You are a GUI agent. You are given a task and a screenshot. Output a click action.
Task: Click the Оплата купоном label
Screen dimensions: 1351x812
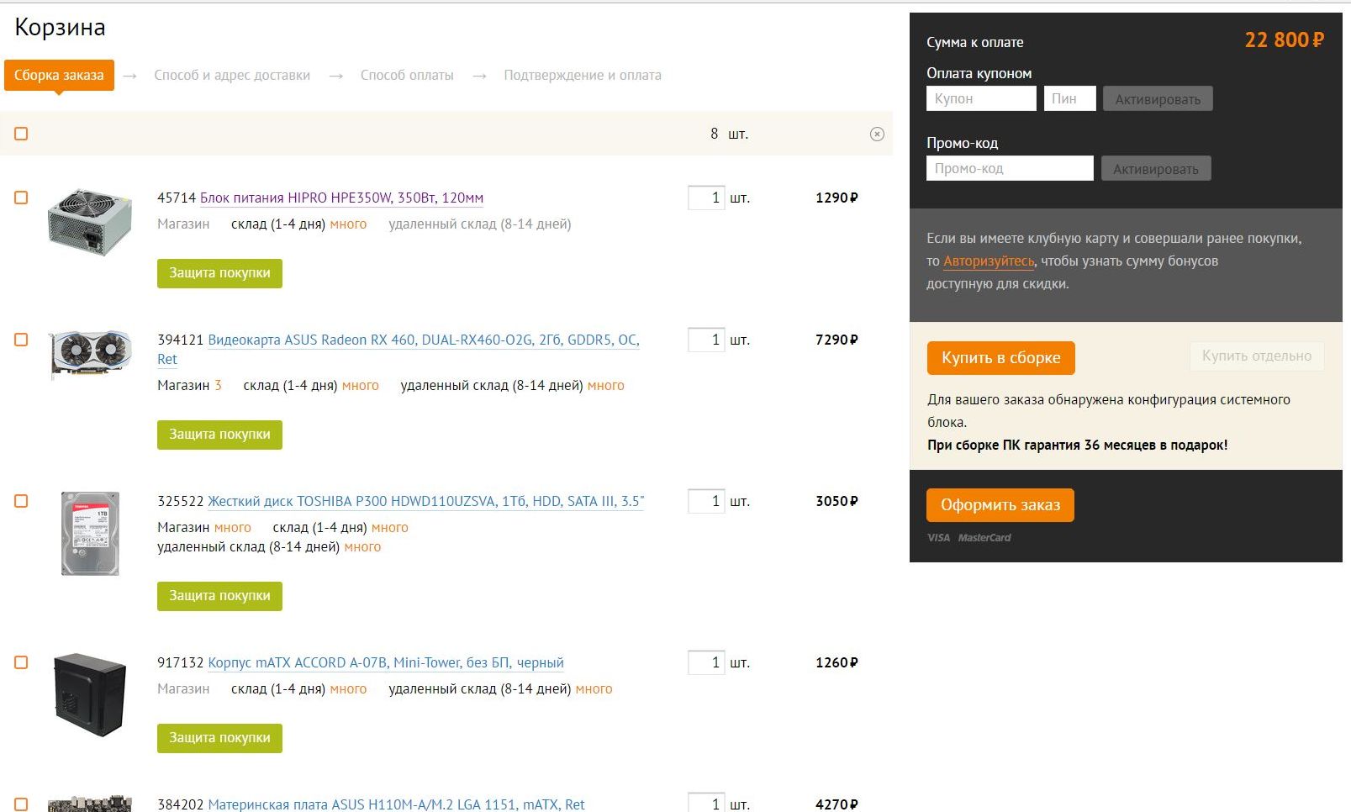click(979, 73)
